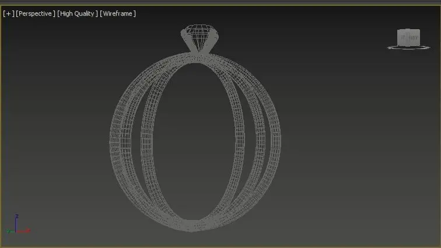Viewport: 441px width, 248px height.
Task: Click the blue Z axis of world tripod
Action: 16,223
